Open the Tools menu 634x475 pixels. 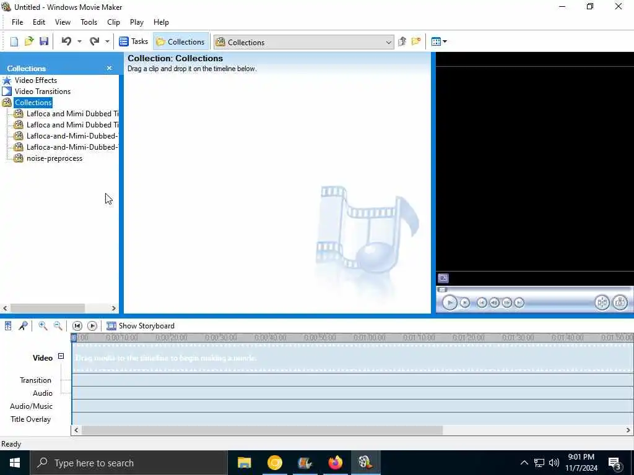click(89, 22)
